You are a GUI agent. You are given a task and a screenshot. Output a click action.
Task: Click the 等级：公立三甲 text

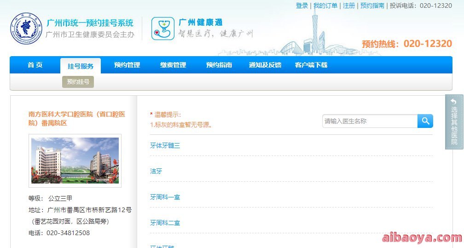point(50,198)
